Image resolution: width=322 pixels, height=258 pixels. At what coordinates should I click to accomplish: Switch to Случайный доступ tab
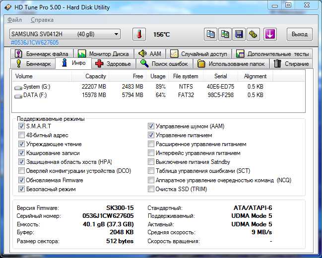click(198, 53)
